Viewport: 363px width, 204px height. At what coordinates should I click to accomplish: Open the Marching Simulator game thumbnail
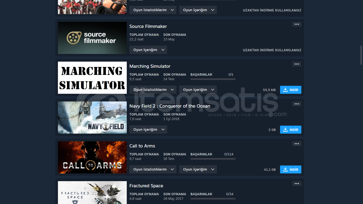92,78
